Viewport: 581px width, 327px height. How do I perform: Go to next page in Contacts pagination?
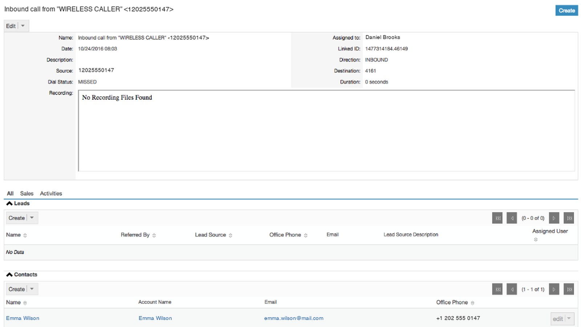coord(554,289)
